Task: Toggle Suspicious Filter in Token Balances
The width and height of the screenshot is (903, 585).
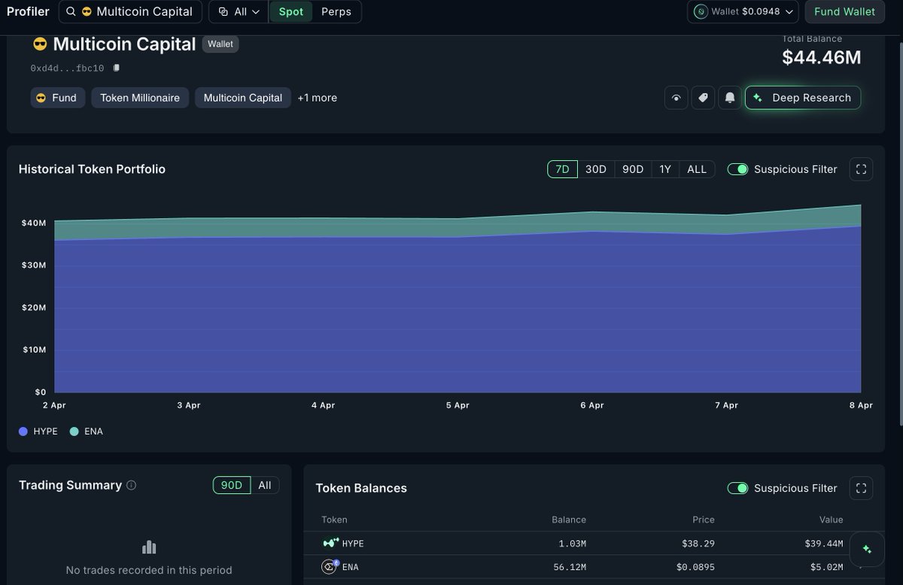Action: pos(737,488)
